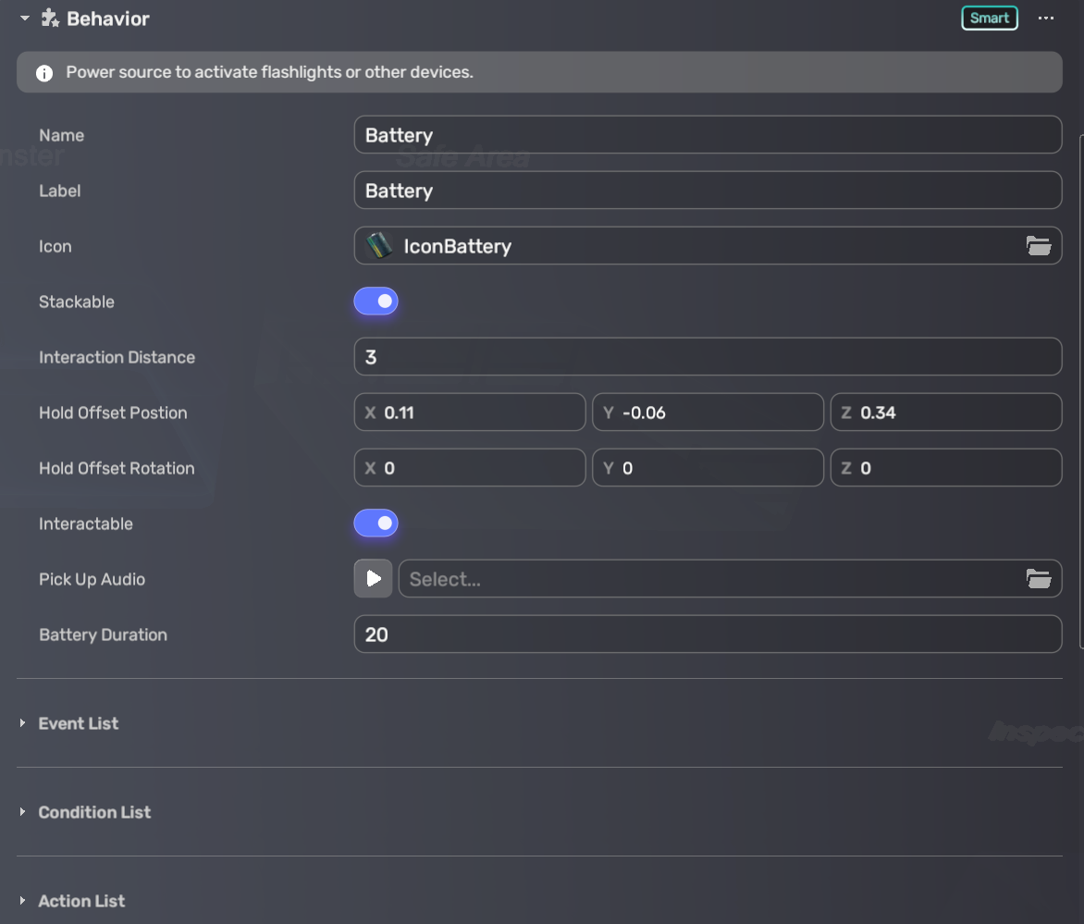The height and width of the screenshot is (924, 1084).
Task: Open the Pick Up Audio select box
Action: [x=712, y=579]
